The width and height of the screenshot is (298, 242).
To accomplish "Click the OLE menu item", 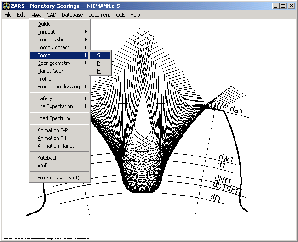I will [x=120, y=15].
